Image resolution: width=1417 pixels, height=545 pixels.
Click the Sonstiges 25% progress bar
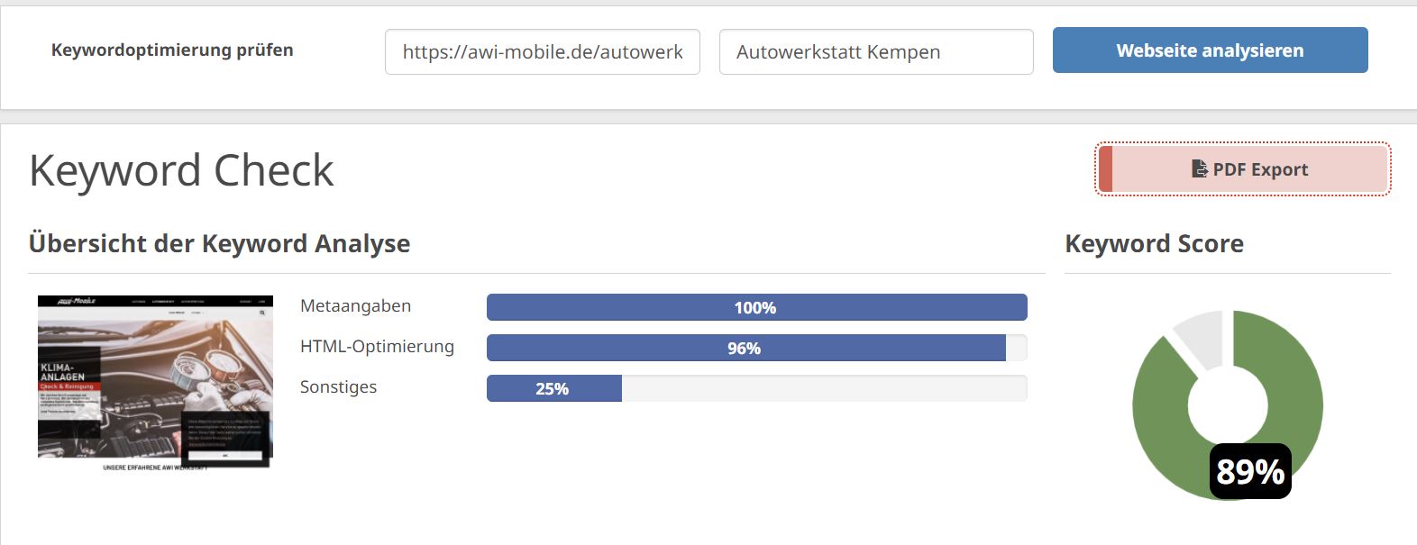coord(756,388)
